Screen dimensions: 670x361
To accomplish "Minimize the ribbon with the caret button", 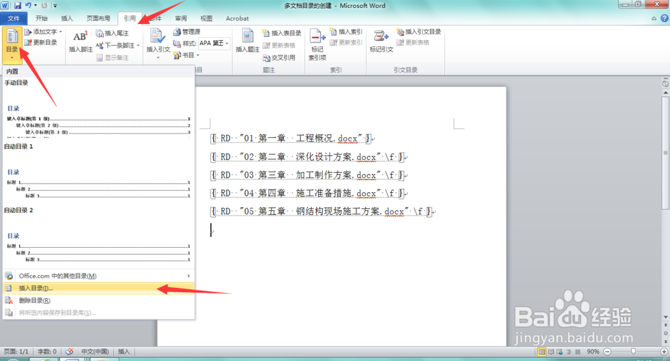I will 654,18.
